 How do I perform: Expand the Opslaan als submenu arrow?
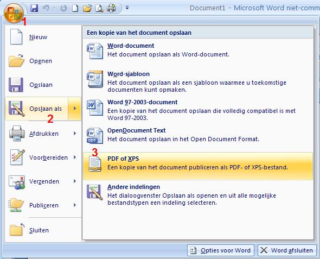(x=75, y=109)
